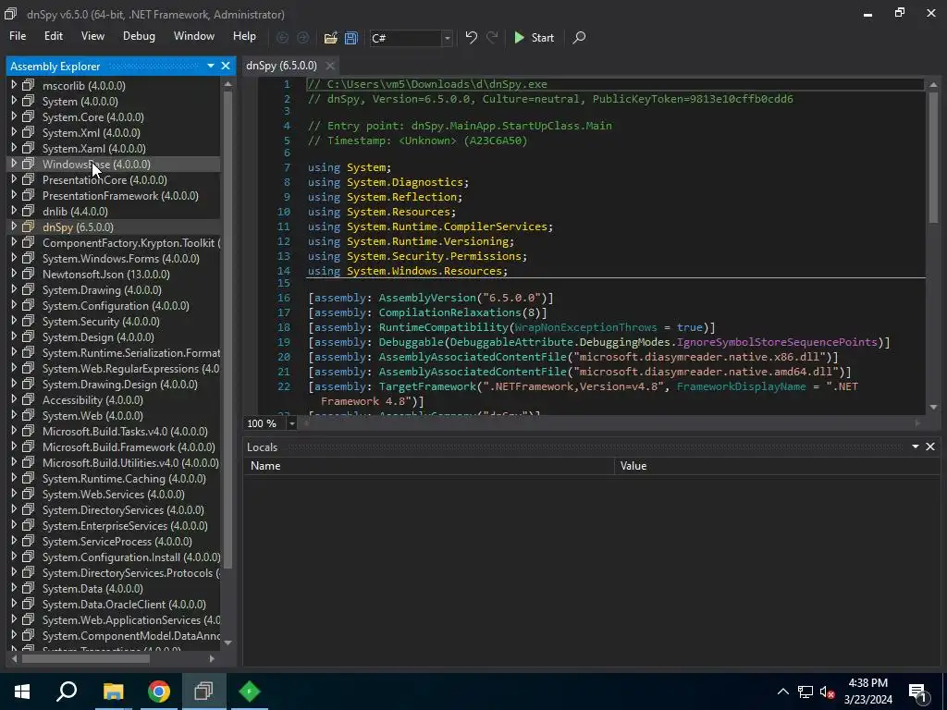Click dnSpy.MainApp.StartUpClass.Main entry point in code
The image size is (947, 710).
coord(511,126)
